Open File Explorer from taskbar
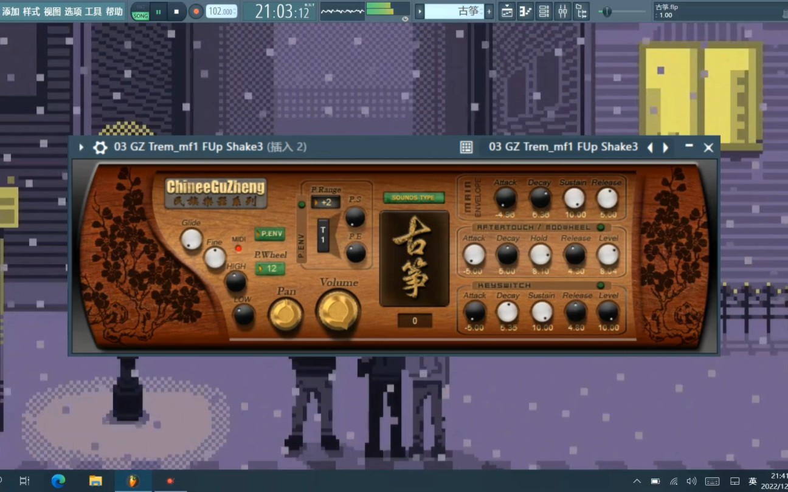The width and height of the screenshot is (788, 492). coord(95,481)
